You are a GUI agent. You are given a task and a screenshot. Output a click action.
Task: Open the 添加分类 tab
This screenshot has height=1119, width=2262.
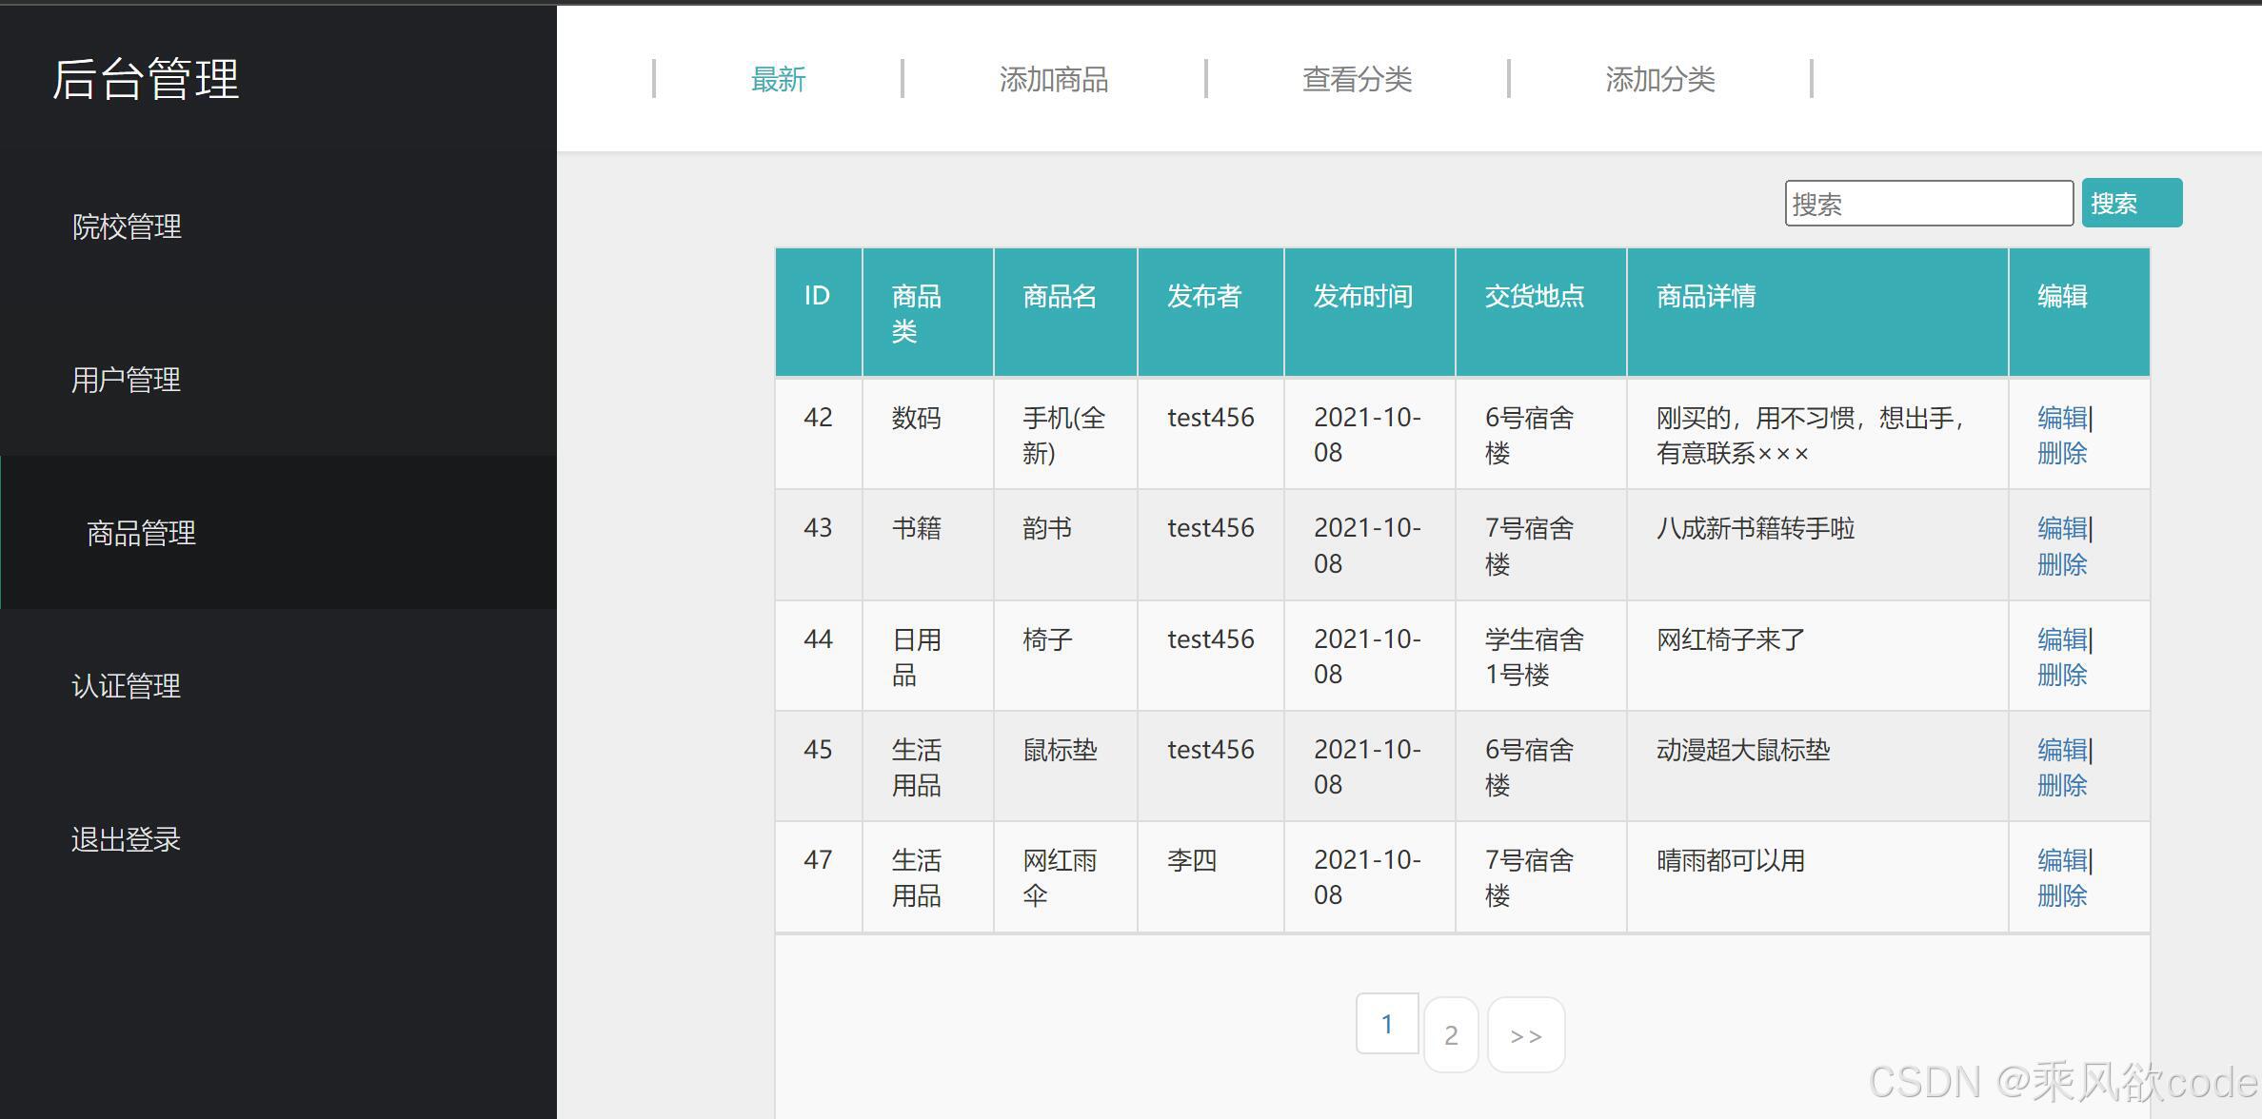[1661, 80]
